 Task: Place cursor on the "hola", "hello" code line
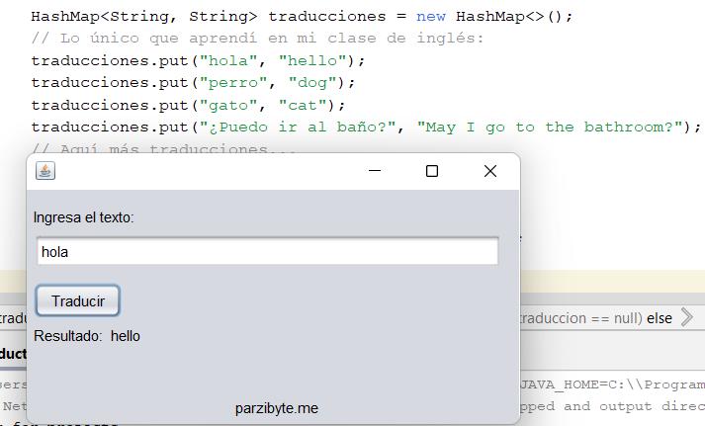[x=198, y=60]
